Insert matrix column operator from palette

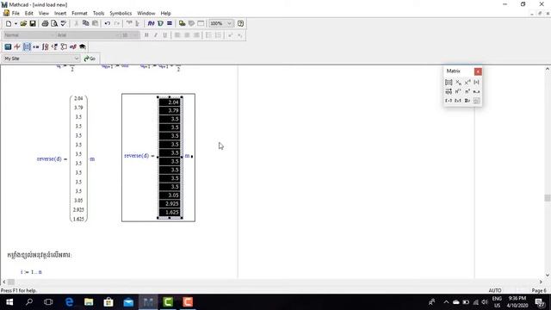pos(458,91)
